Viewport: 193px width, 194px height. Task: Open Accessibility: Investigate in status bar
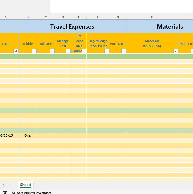pyautogui.click(x=32, y=193)
